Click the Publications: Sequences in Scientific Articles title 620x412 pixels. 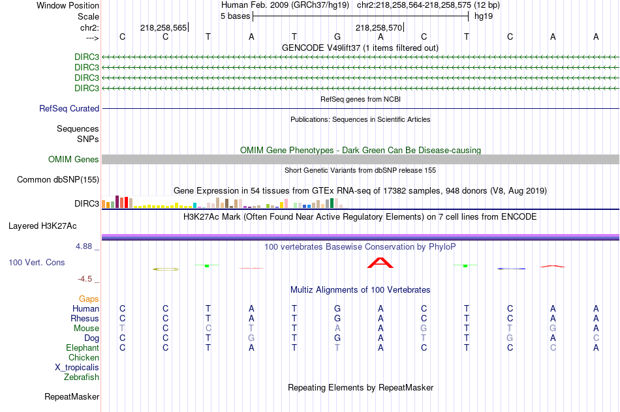point(360,120)
